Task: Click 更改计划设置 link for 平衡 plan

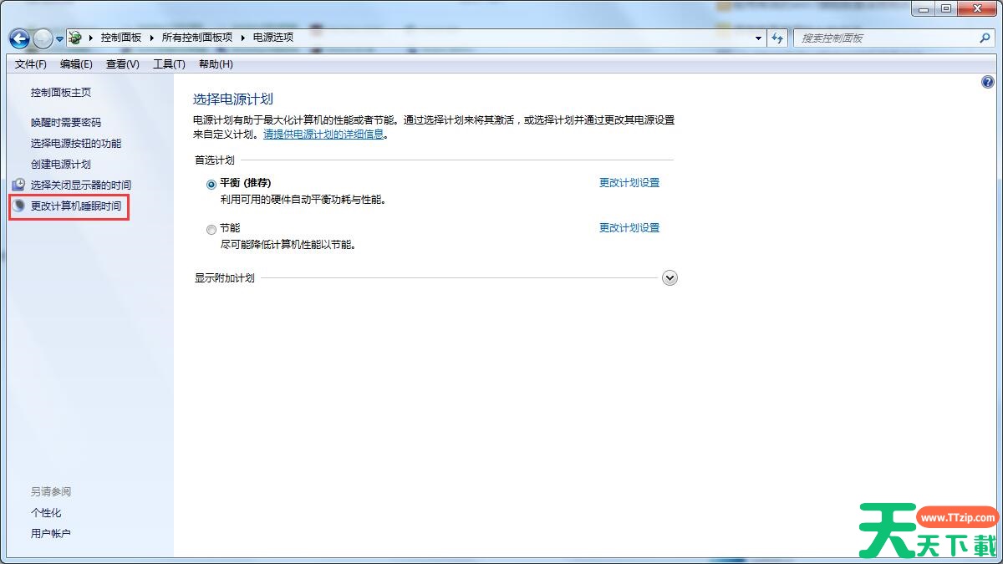Action: coord(629,183)
